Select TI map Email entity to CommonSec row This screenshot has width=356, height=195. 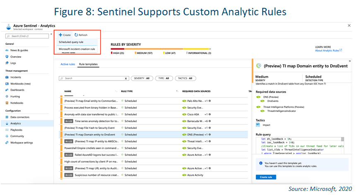coord(154,101)
